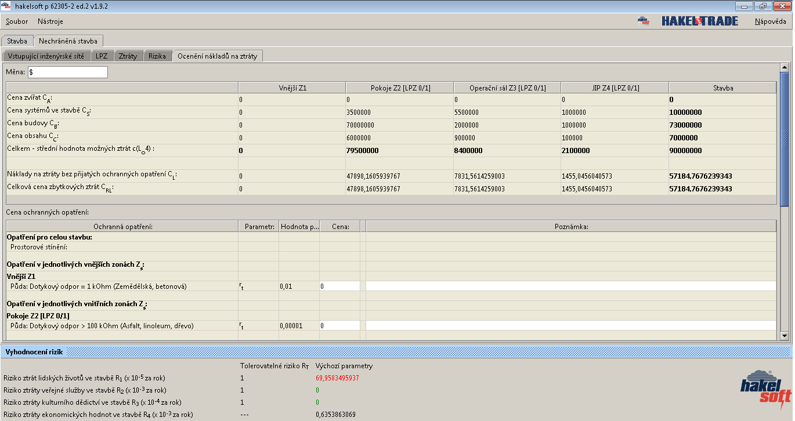The height and width of the screenshot is (421, 795).
Task: Click the HAKEL TRADE logo
Action: point(700,21)
